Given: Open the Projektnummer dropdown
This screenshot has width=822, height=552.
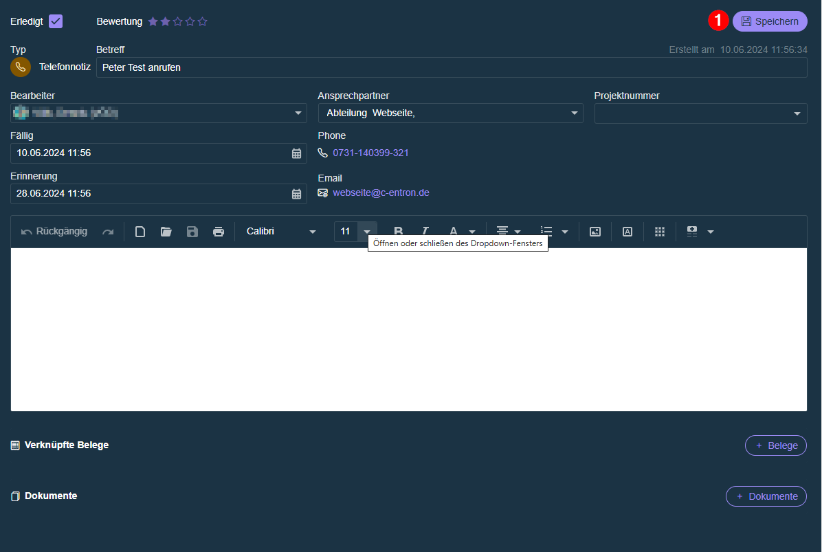Looking at the screenshot, I should click(797, 113).
